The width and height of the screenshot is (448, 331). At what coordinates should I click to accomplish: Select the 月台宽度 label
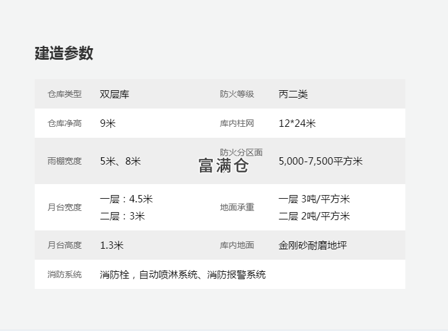tap(65, 207)
